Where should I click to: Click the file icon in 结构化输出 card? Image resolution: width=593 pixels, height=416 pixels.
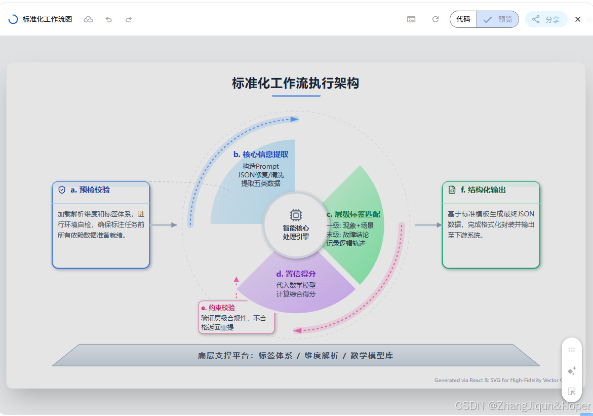pyautogui.click(x=452, y=190)
